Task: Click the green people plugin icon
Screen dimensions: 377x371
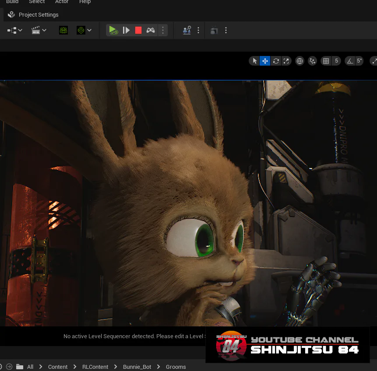Action: pos(63,30)
